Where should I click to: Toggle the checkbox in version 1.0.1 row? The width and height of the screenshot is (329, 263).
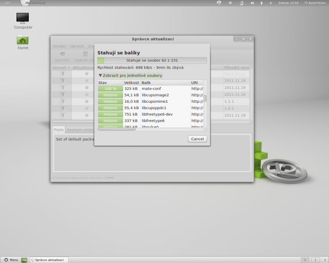[87, 108]
